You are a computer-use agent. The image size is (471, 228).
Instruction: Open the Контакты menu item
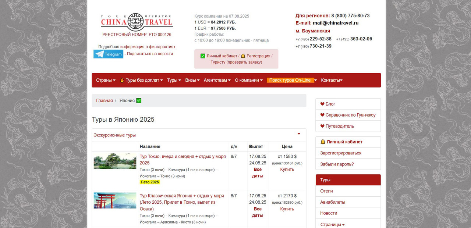coord(332,80)
